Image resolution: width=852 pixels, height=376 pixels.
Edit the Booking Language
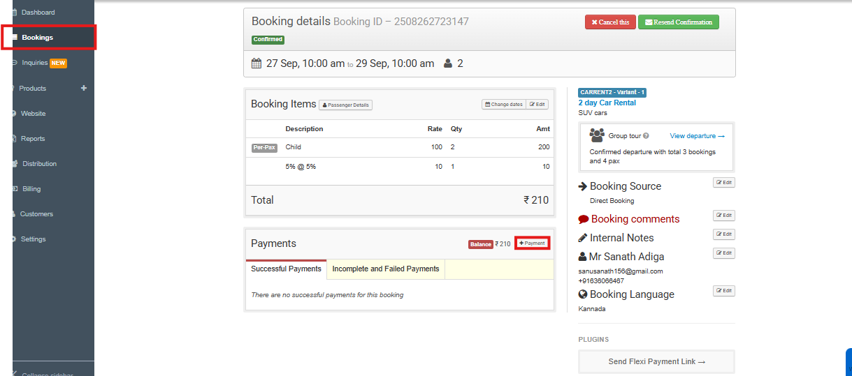point(723,291)
